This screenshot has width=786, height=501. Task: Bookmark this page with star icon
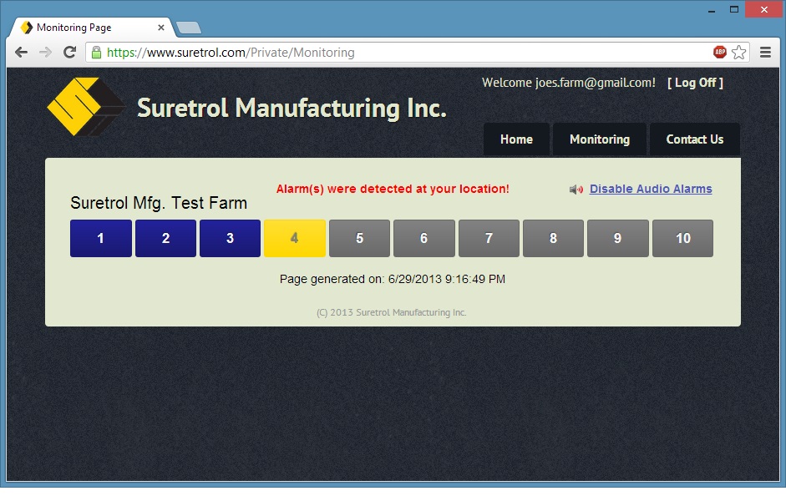click(x=738, y=53)
